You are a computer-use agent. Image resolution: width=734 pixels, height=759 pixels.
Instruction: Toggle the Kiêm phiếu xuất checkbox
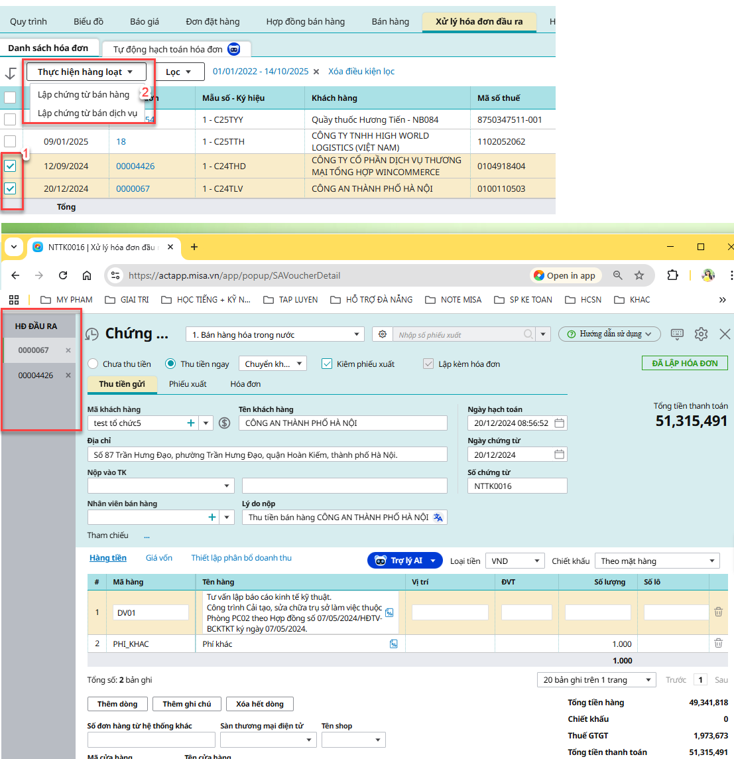pos(327,364)
